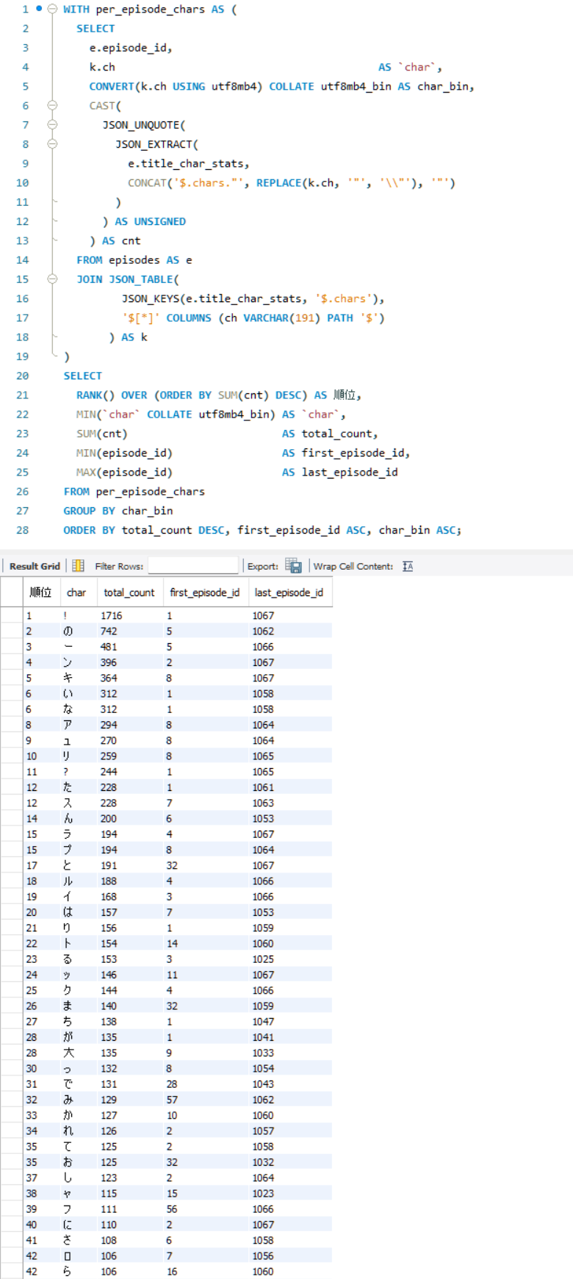Select the row header for rank 1
The height and width of the screenshot is (1279, 573).
[x=11, y=616]
